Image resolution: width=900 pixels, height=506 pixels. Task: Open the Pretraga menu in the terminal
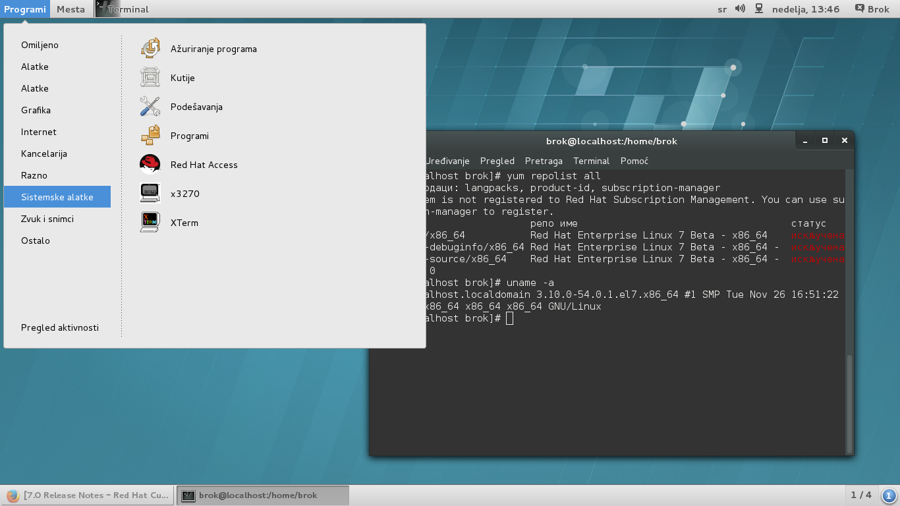(x=544, y=161)
